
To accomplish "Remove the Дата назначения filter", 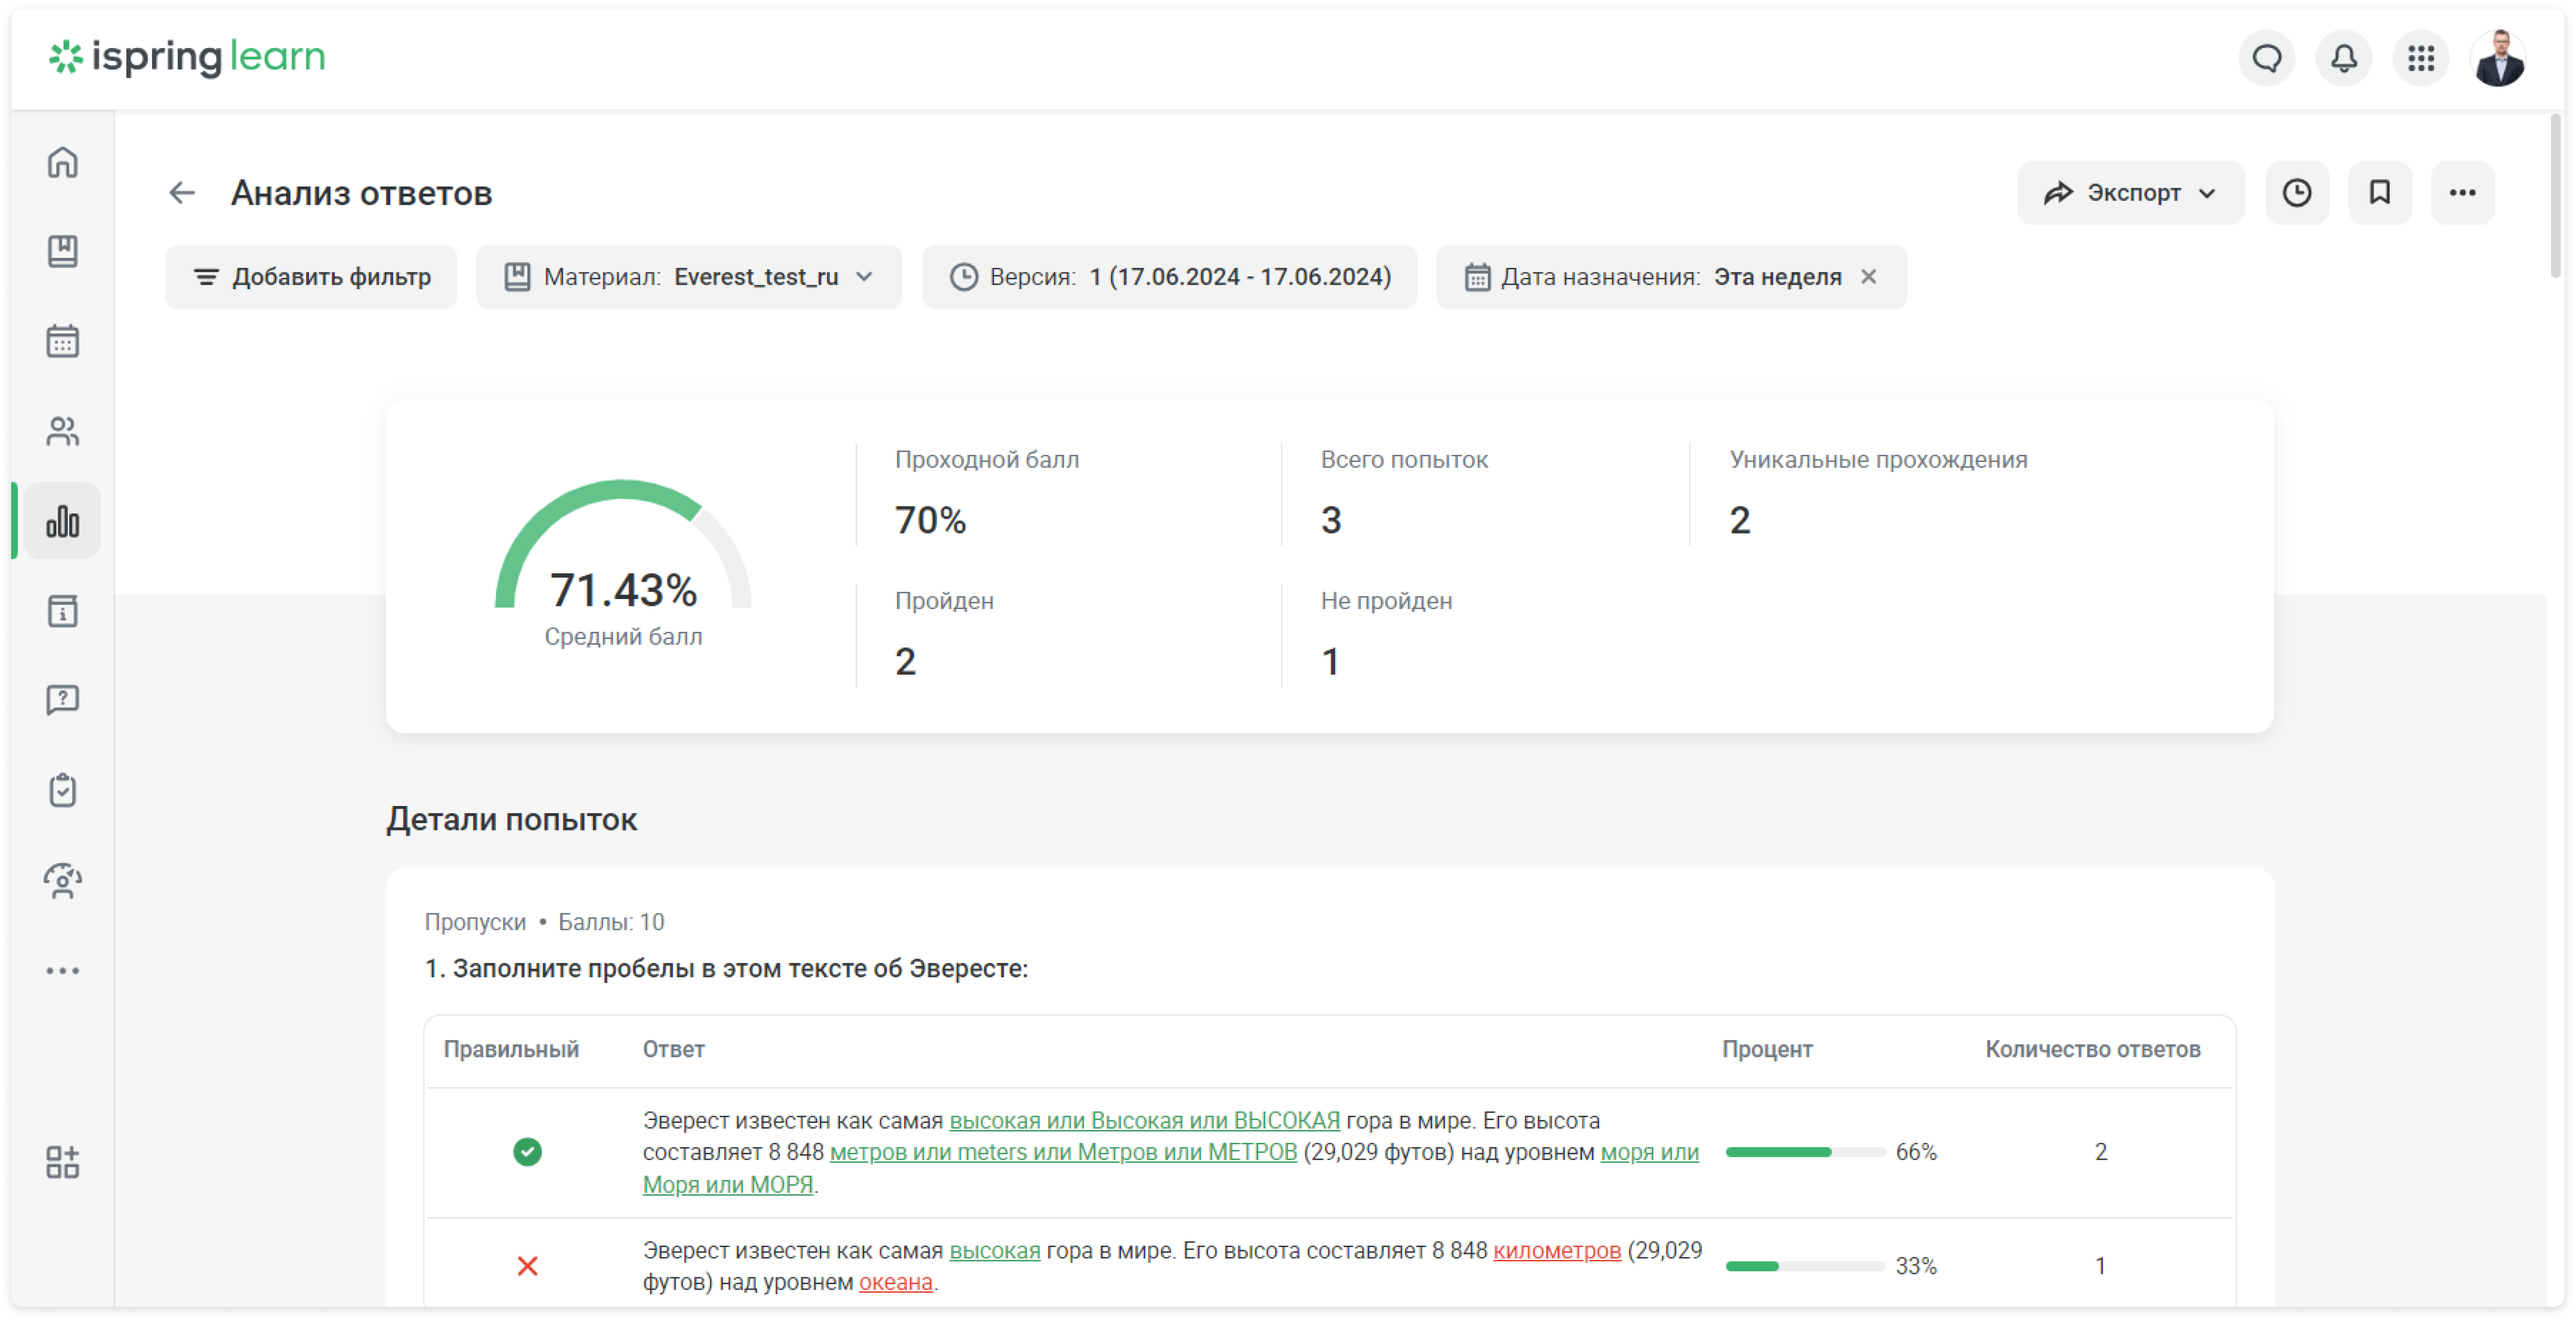I will click(x=1868, y=277).
